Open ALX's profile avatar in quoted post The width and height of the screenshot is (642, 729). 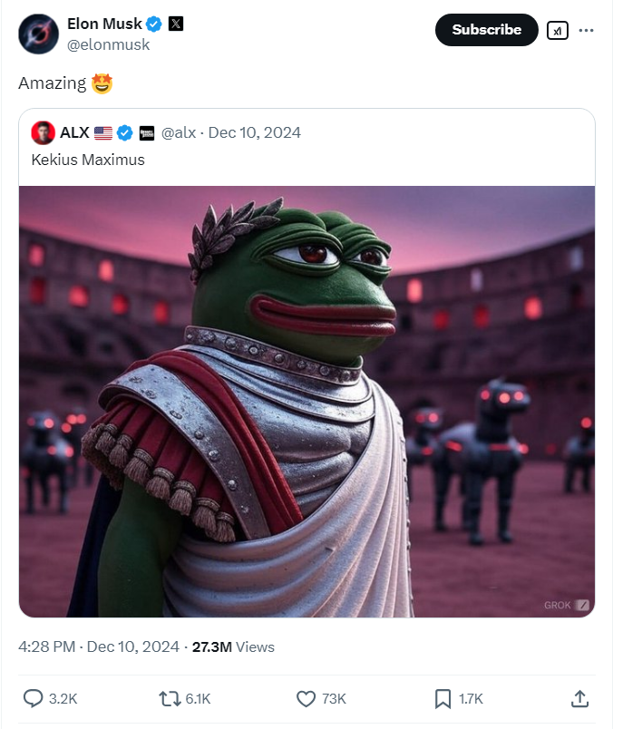(42, 132)
